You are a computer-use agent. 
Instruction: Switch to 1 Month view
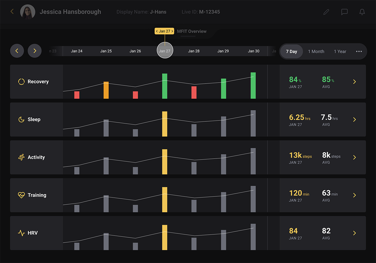[x=316, y=51]
